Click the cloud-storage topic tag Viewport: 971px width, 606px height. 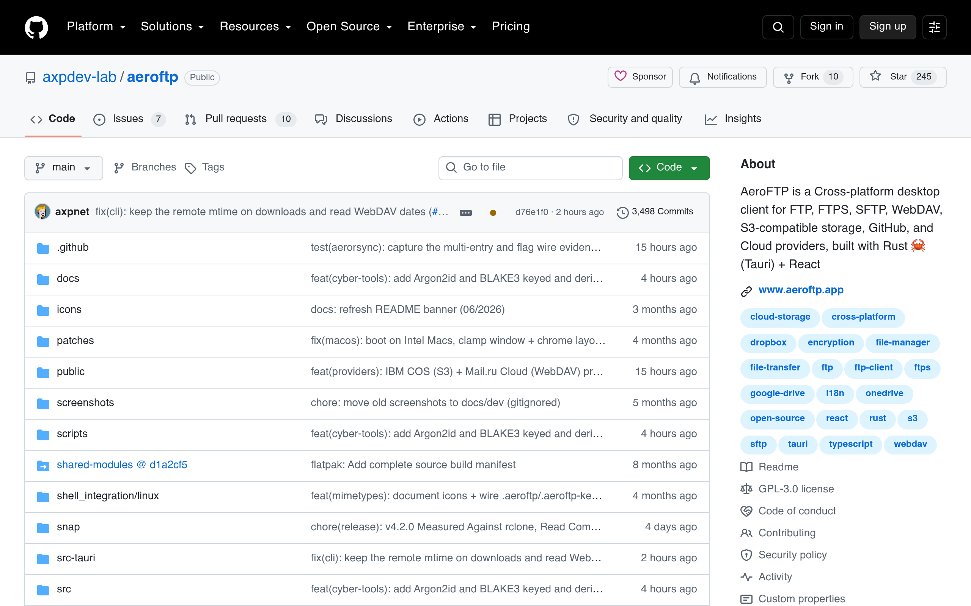780,317
